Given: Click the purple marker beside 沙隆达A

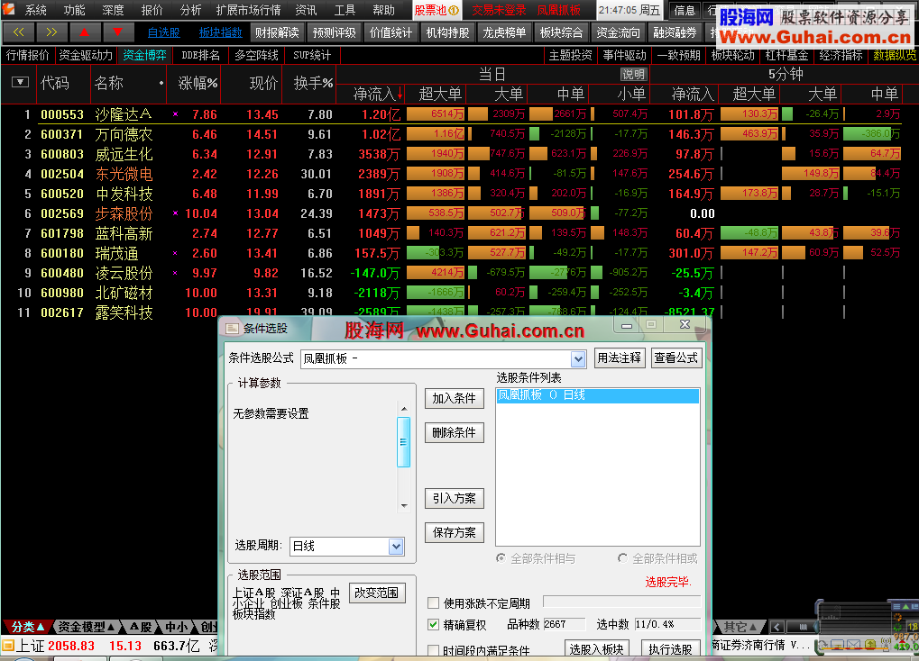Looking at the screenshot, I should pyautogui.click(x=175, y=114).
